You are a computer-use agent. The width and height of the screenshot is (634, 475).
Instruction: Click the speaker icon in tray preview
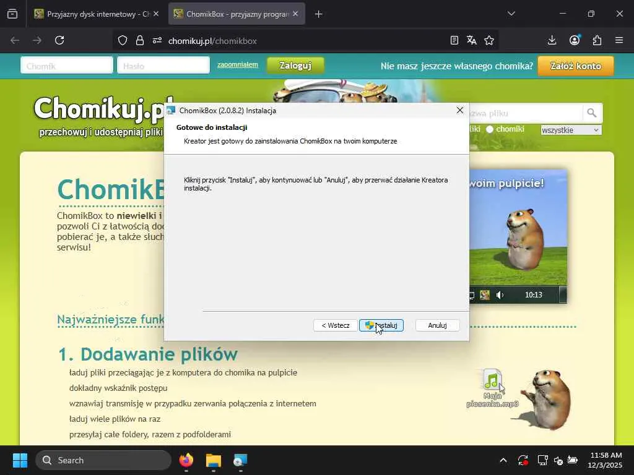(x=500, y=295)
